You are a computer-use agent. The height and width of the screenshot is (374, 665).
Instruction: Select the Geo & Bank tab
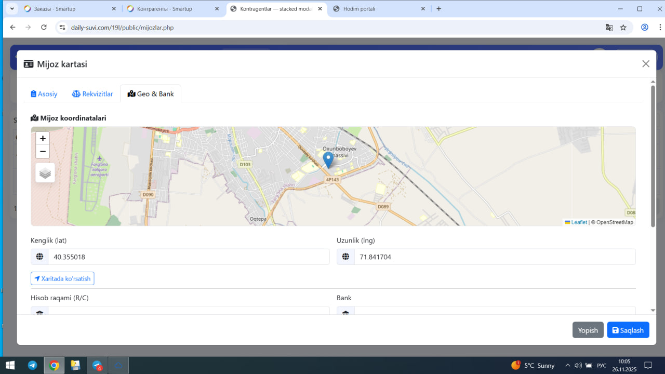[x=151, y=94]
